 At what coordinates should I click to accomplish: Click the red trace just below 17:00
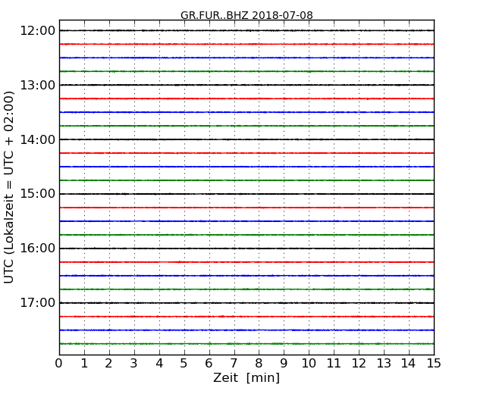click(246, 317)
